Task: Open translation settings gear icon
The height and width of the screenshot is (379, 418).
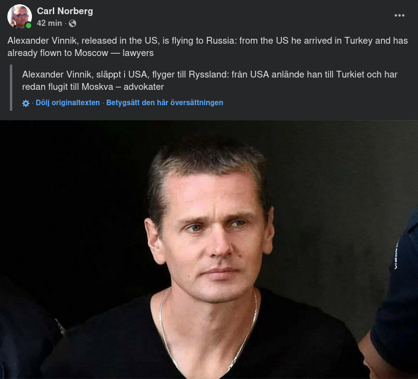Action: click(x=26, y=103)
